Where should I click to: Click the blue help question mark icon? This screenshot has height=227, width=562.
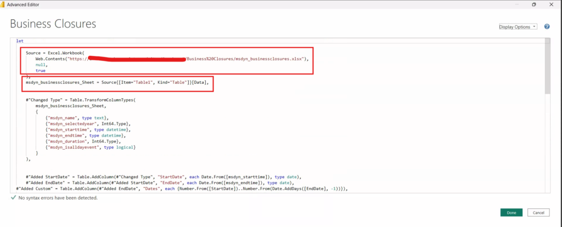pyautogui.click(x=547, y=26)
